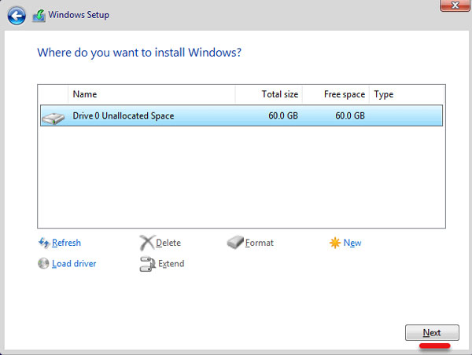Sort by the Total size column header
Image resolution: width=472 pixels, height=355 pixels.
click(x=269, y=94)
